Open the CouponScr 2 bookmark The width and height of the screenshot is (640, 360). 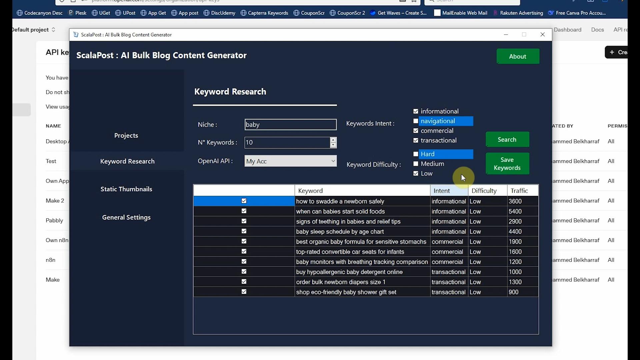(x=347, y=13)
